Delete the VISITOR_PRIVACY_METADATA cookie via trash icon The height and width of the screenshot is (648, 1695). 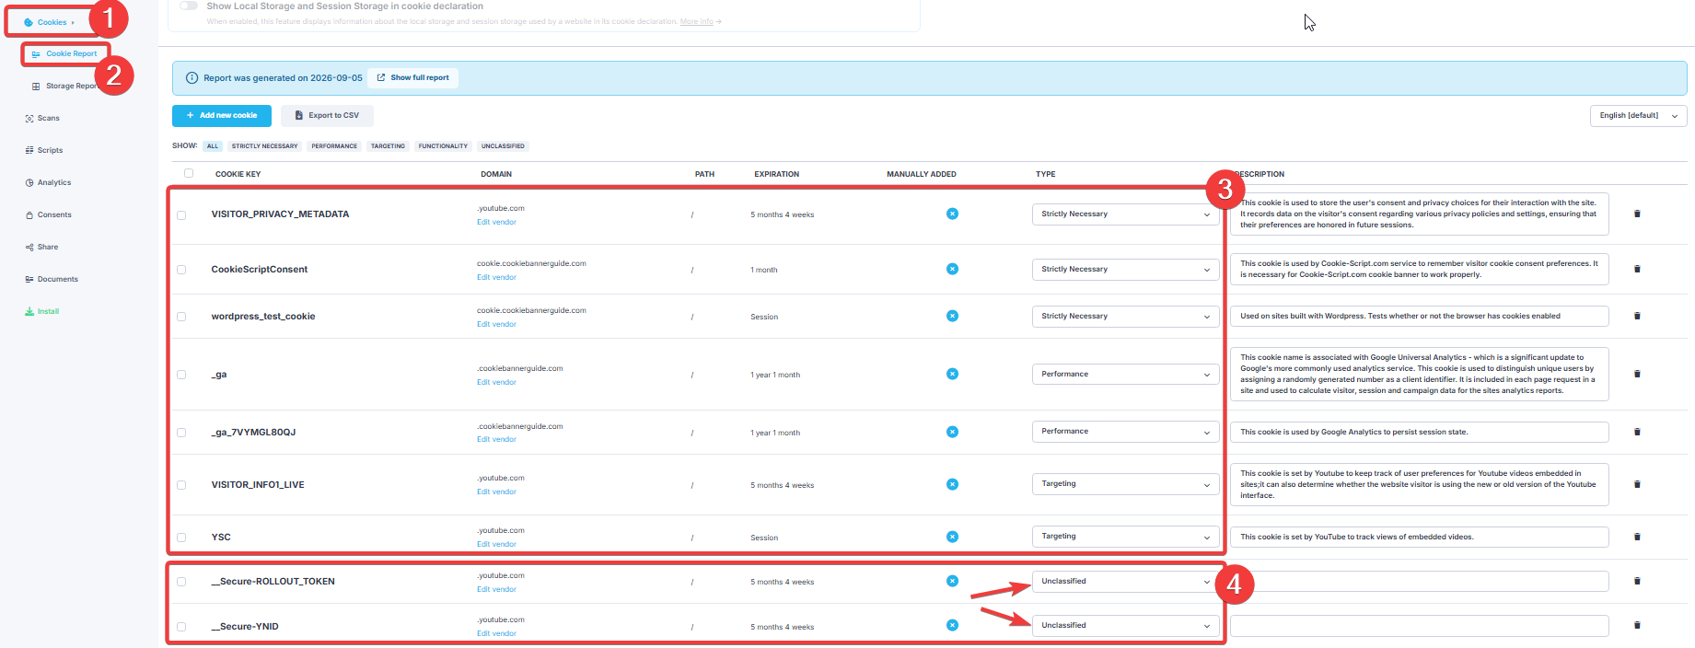pos(1637,214)
